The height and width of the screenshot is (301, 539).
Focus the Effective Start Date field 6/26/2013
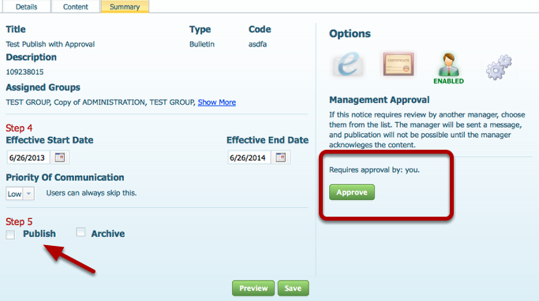coord(28,158)
